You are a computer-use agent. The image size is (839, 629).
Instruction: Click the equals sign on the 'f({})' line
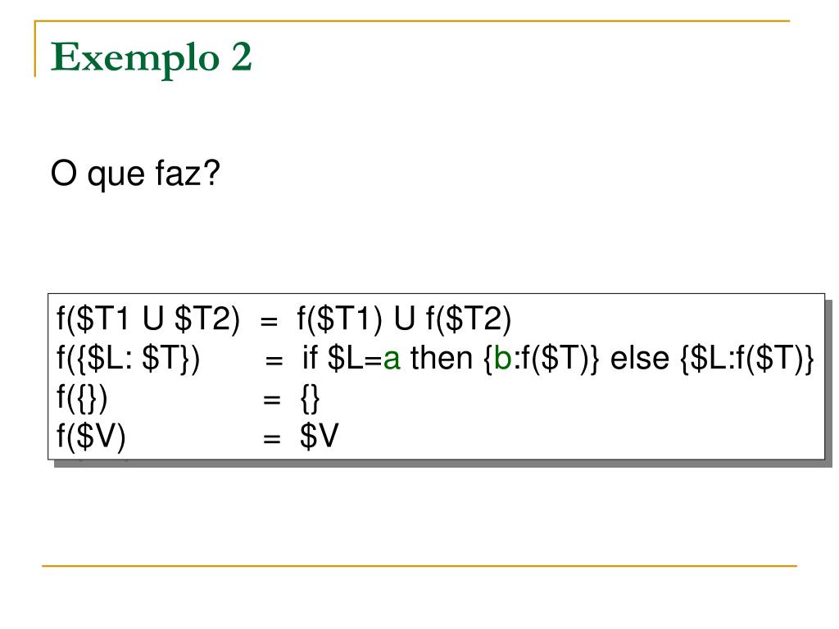272,400
